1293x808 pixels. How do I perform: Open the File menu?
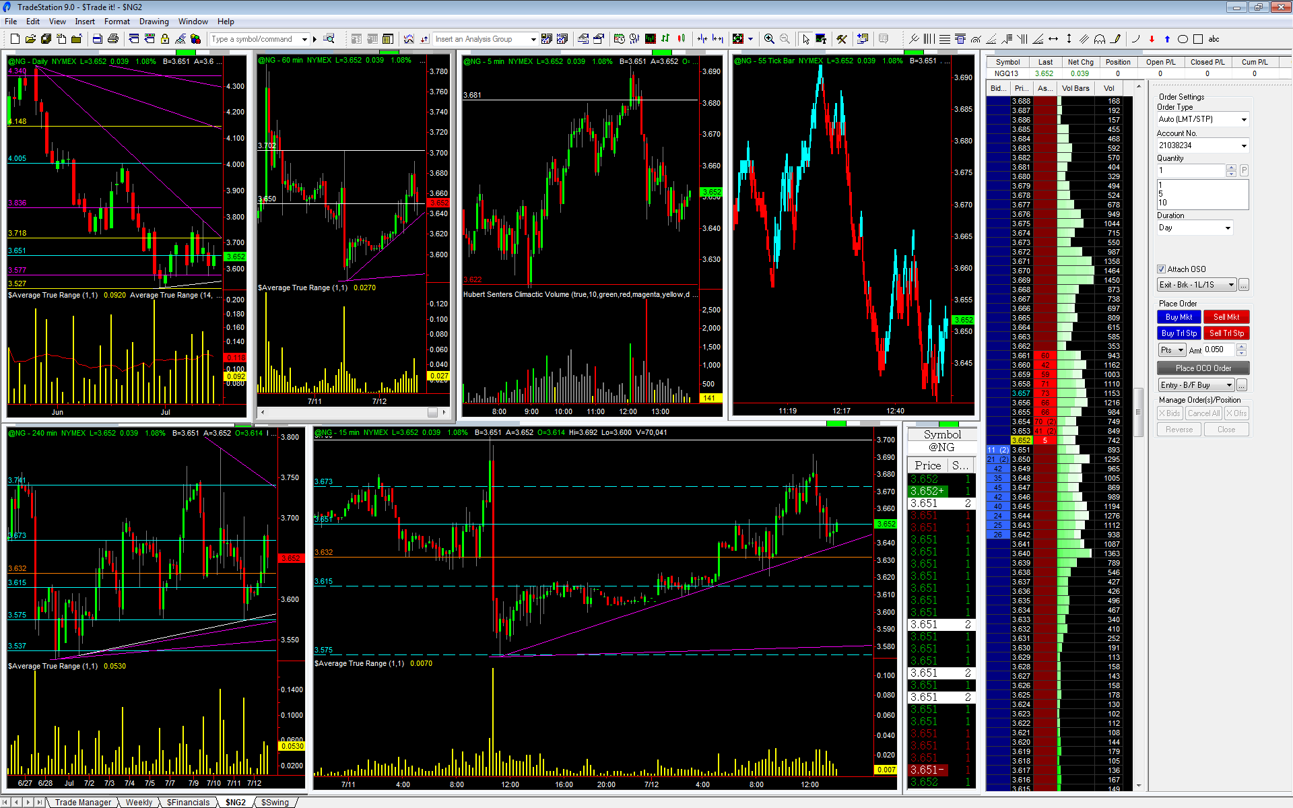(11, 22)
